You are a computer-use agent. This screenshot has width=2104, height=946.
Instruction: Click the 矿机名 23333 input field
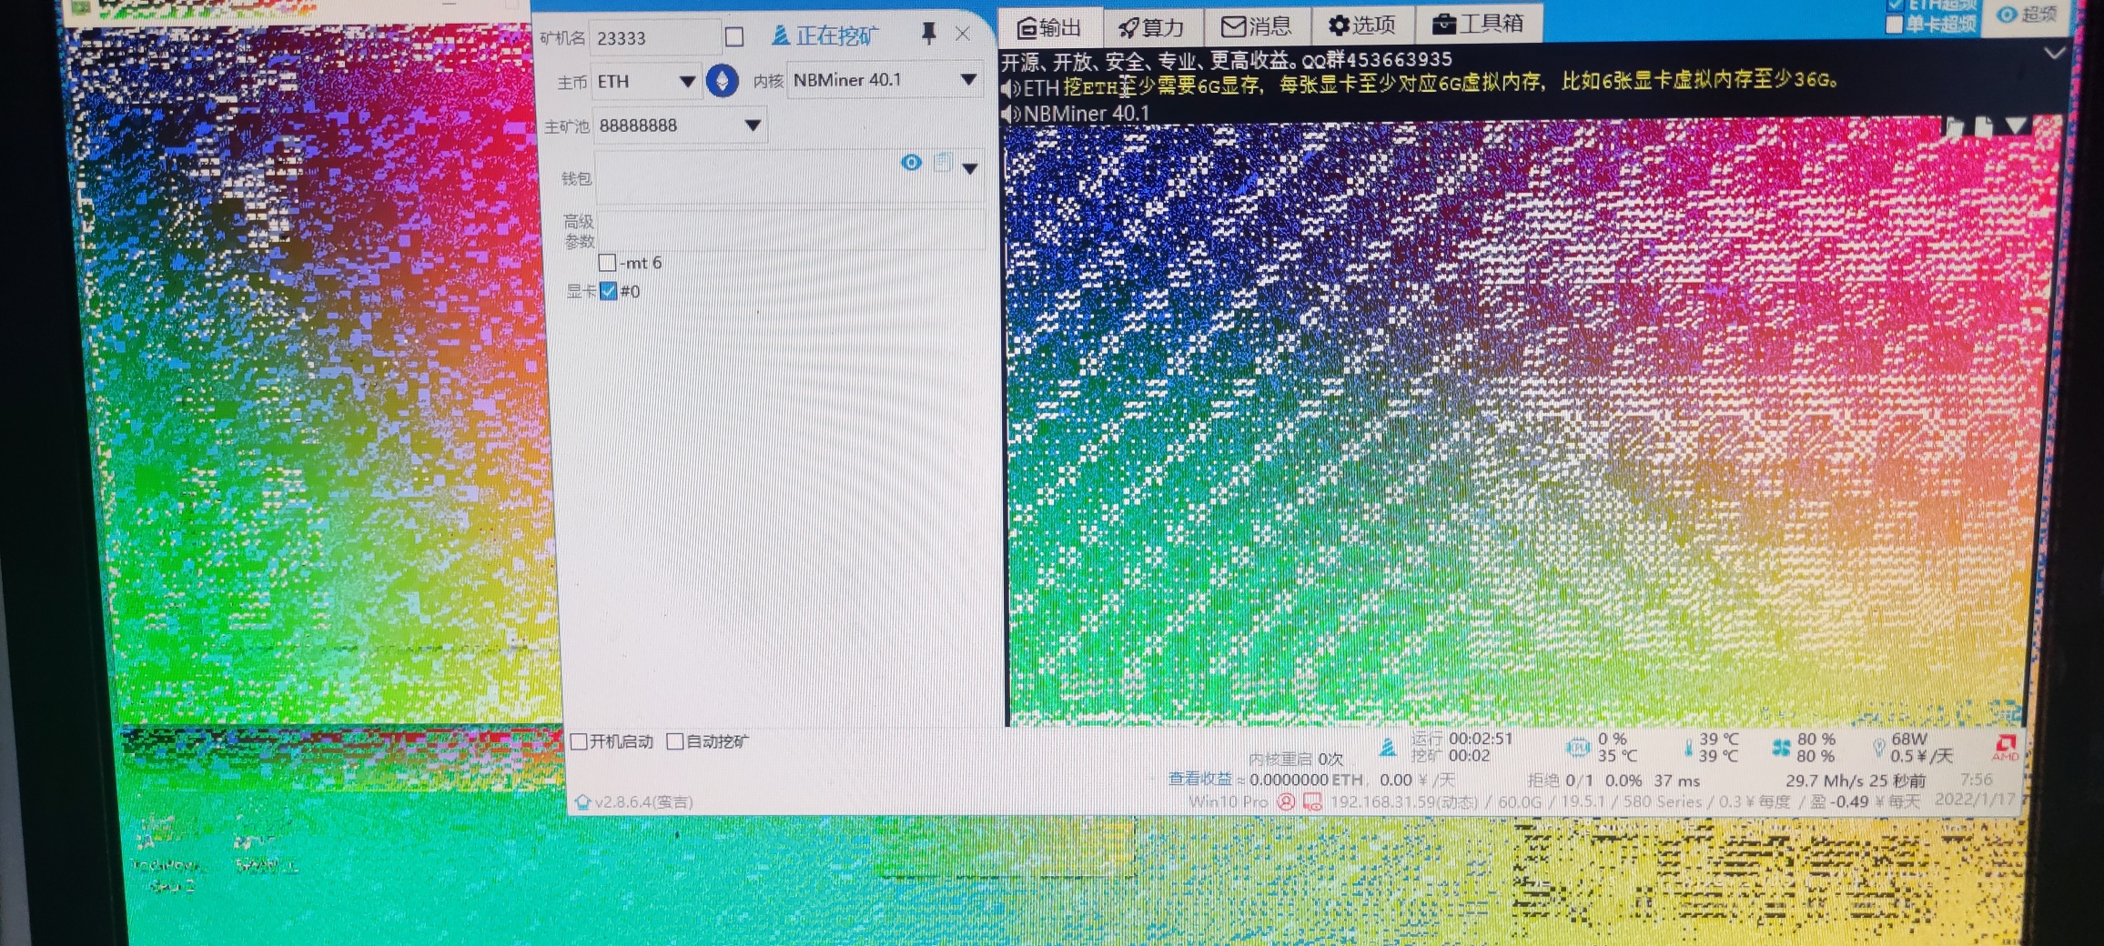(655, 38)
